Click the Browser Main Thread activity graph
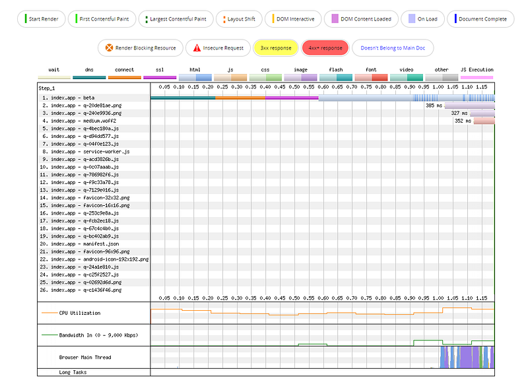The width and height of the screenshot is (528, 388). (x=323, y=358)
